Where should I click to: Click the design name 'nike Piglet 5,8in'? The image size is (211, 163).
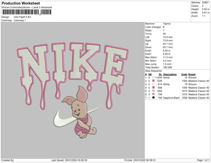tap(23, 17)
